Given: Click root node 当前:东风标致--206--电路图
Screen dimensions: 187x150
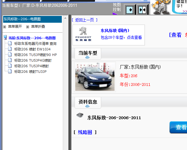Looking at the screenshot, I should coord(32,38).
